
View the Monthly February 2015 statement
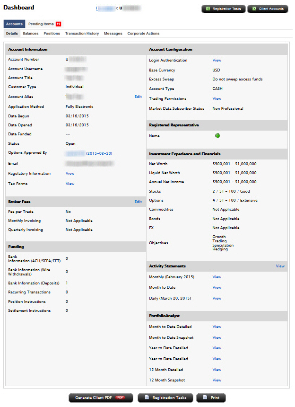tap(217, 277)
